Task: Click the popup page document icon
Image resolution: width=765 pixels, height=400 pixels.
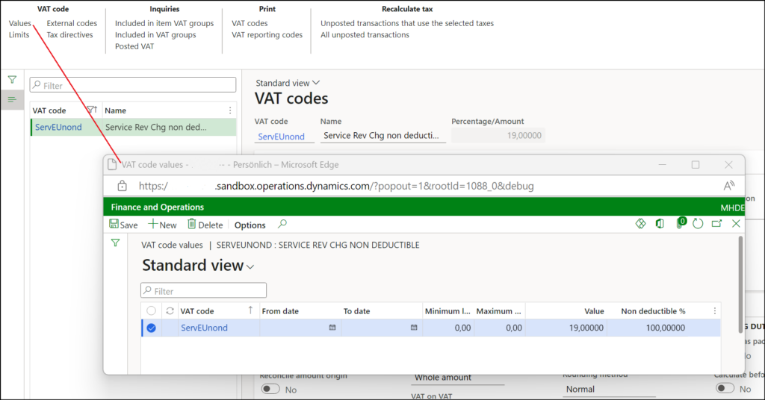Action: (112, 165)
